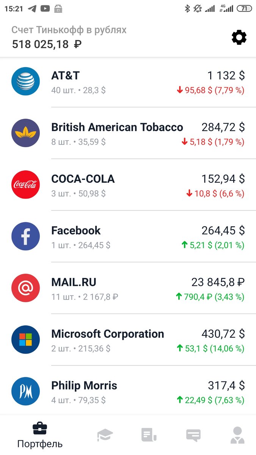The image size is (256, 455).
Task: Tap the YouTube notification in status bar
Action: coord(45,8)
